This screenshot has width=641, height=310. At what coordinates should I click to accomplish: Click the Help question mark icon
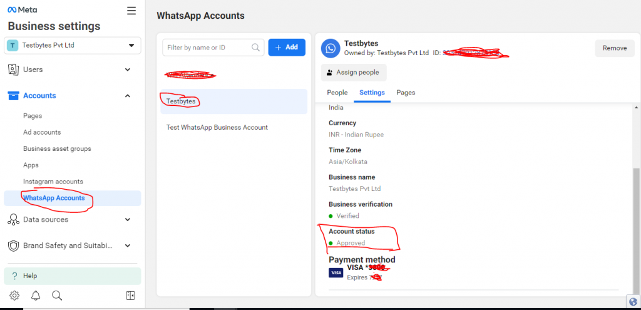15,276
